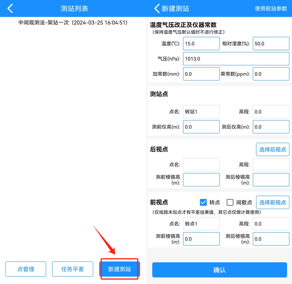Screen dimensions: 292x284
Task: Focus the 相对湿度(%) input field
Action: (x=271, y=44)
